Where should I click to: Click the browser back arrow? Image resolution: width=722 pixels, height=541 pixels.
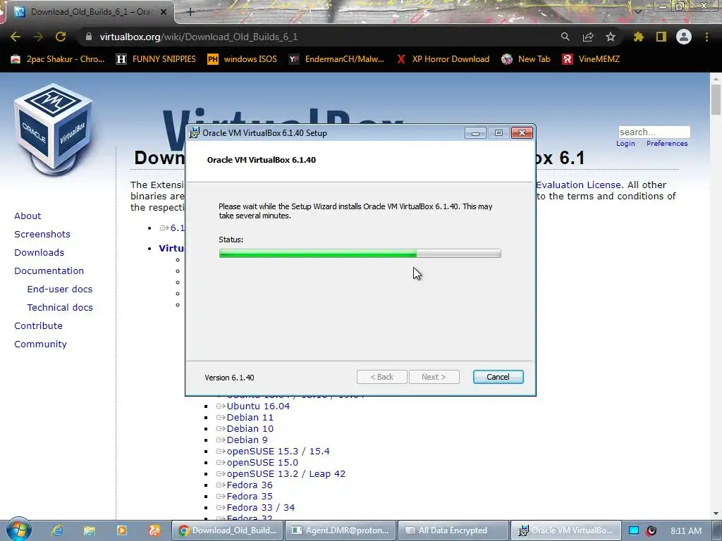tap(16, 37)
